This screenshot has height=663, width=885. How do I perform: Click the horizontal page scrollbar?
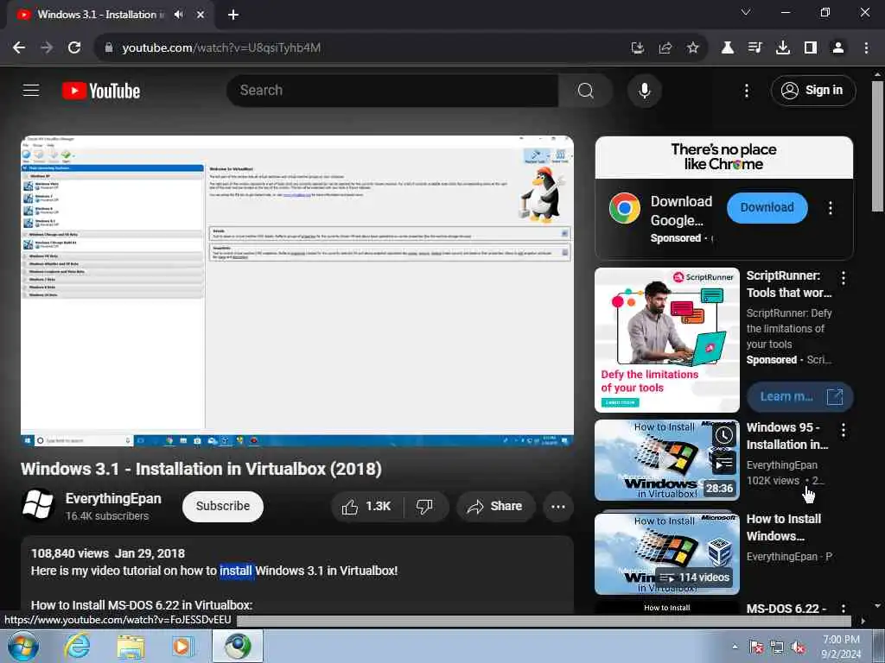[544, 622]
